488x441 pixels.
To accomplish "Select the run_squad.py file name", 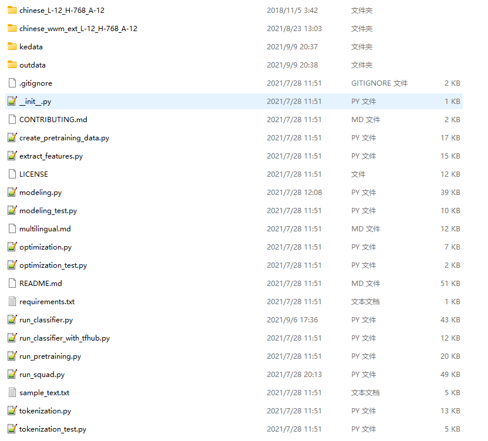I will tap(42, 375).
